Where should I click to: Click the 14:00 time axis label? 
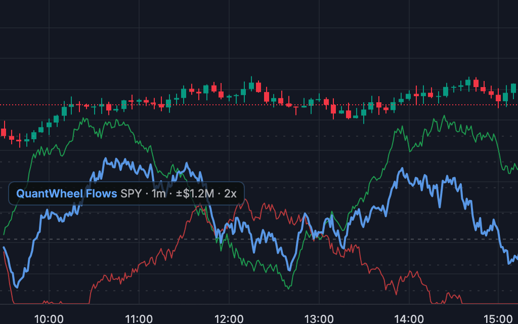(x=409, y=319)
